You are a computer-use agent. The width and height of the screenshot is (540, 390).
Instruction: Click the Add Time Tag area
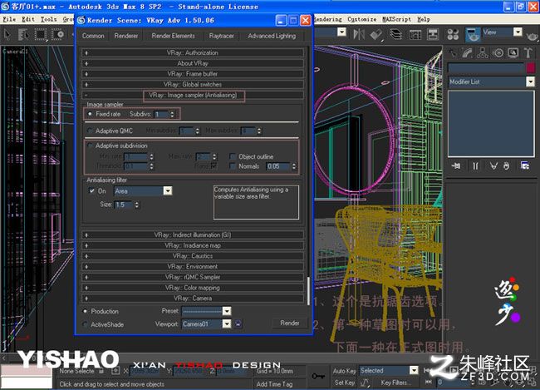(274, 384)
